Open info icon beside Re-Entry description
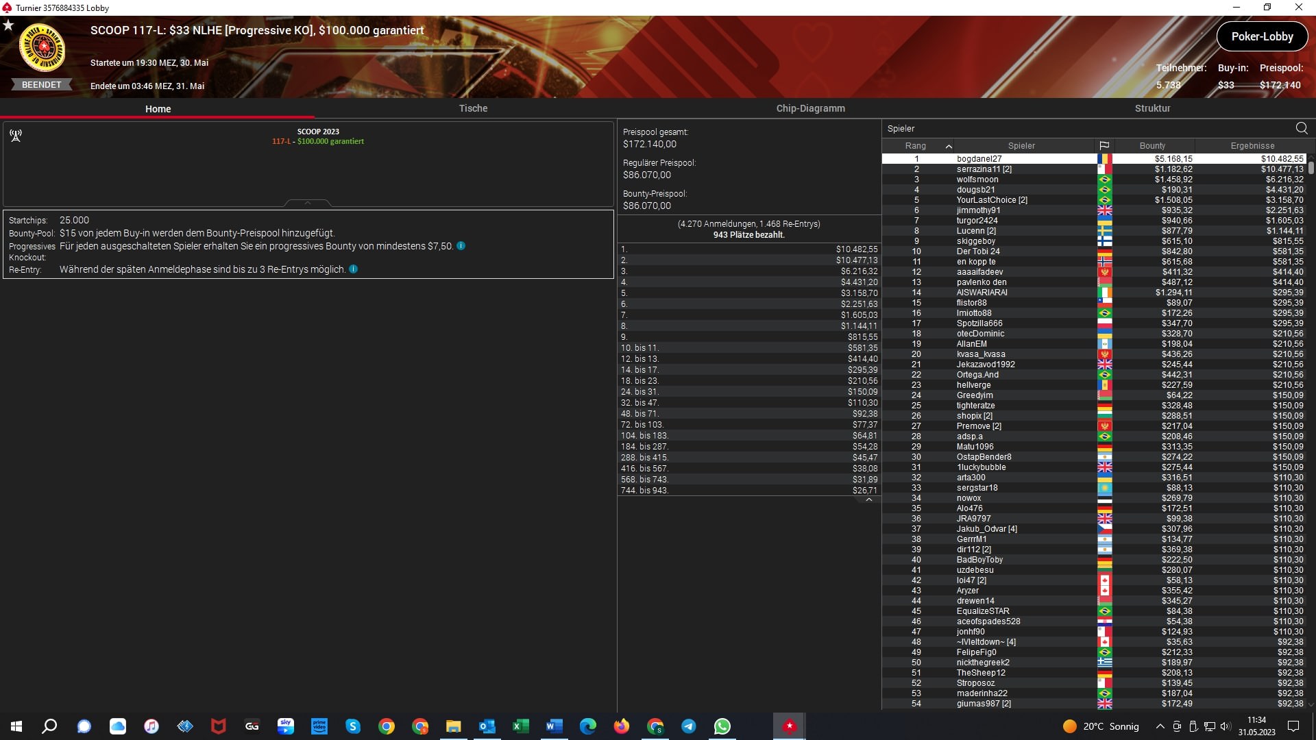Screen dimensions: 1316x740 (x=354, y=269)
